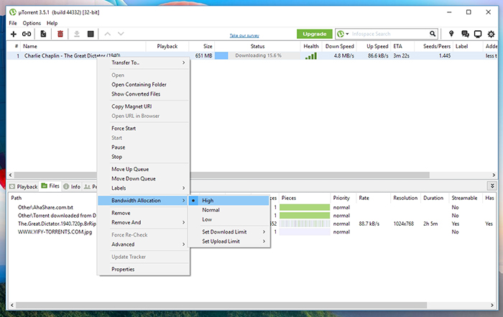
Task: Click the uTorrent logo in title bar
Action: [12, 12]
